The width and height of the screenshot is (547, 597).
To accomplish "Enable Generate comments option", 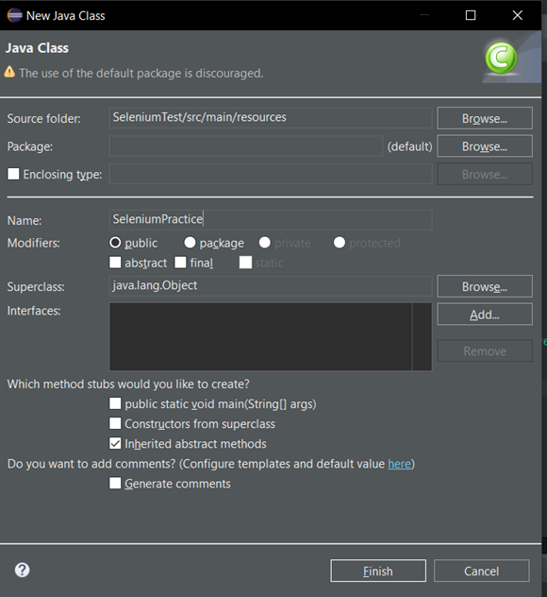I will [x=115, y=483].
